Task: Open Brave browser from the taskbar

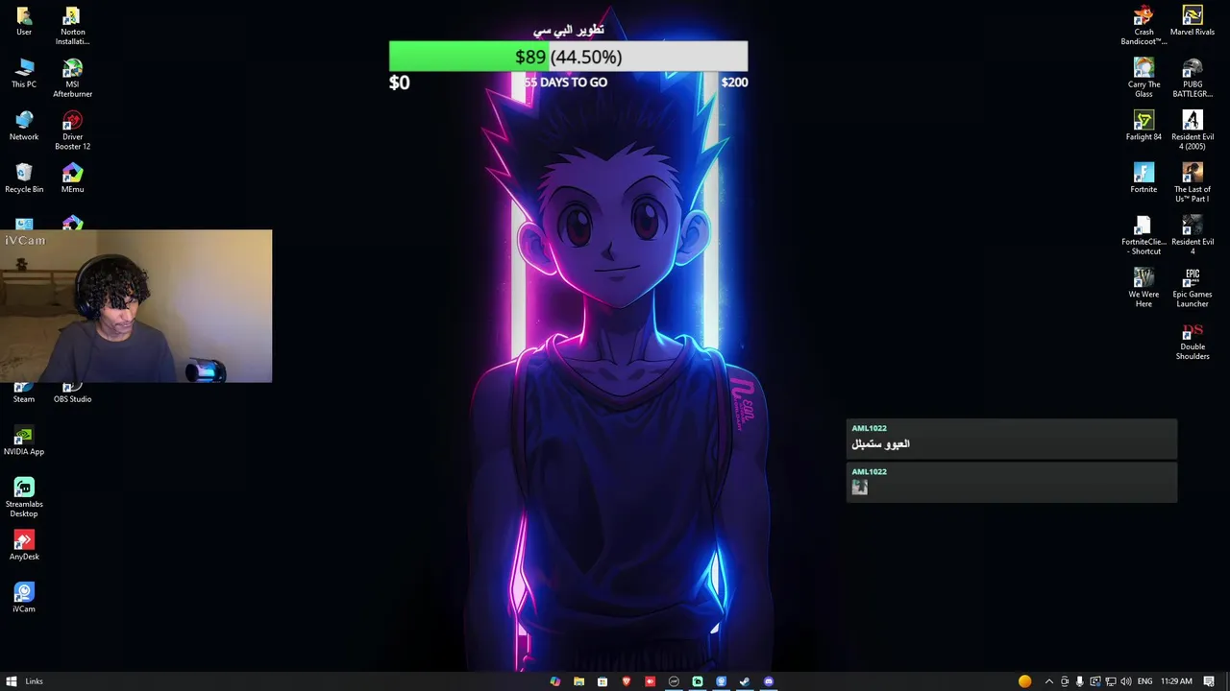Action: (627, 681)
